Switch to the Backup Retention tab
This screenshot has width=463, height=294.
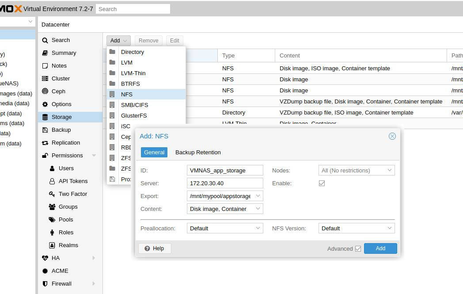click(198, 152)
